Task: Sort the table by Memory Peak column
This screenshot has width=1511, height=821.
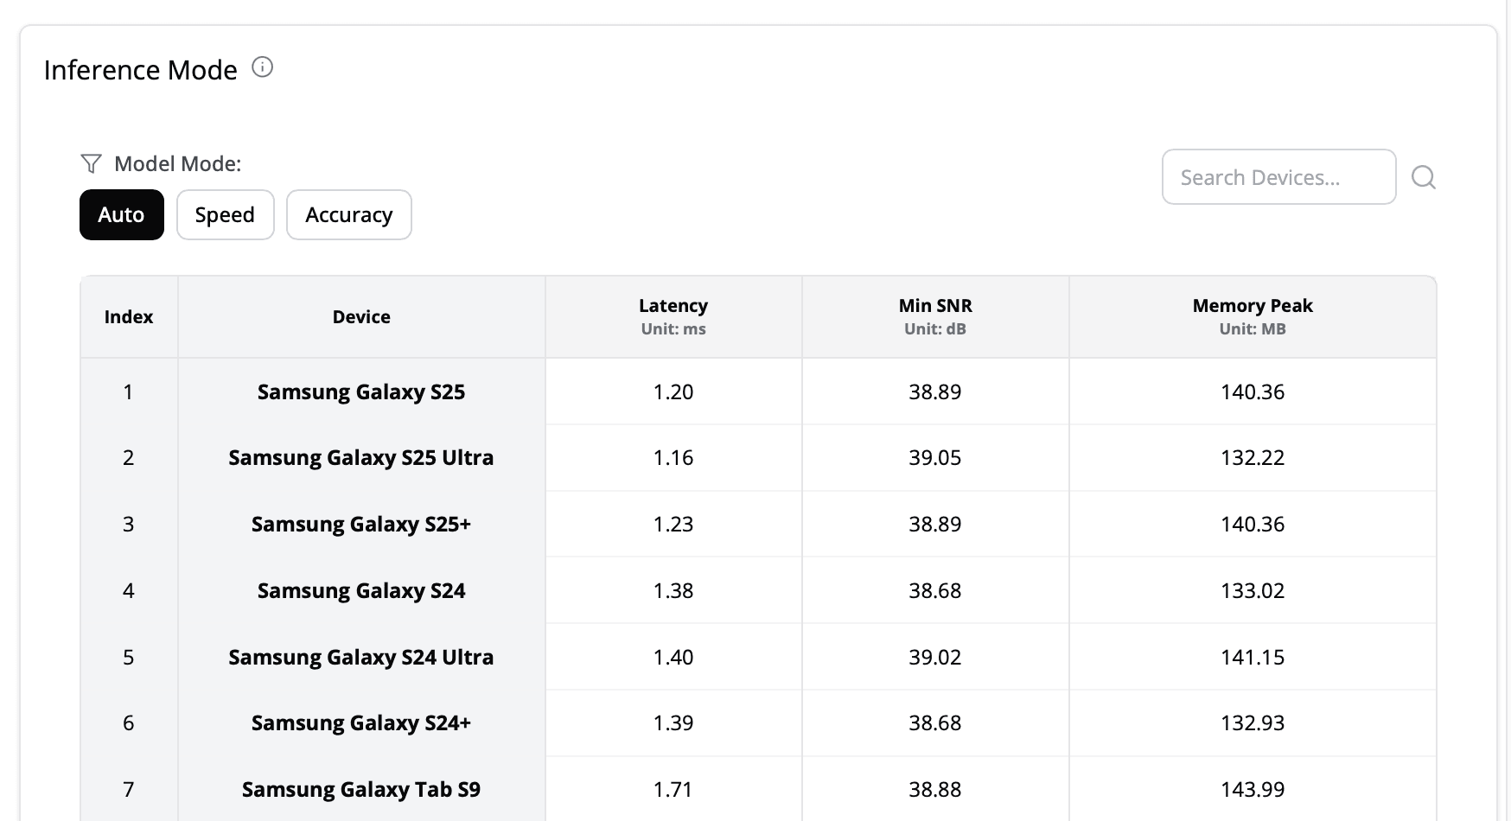Action: (1252, 315)
